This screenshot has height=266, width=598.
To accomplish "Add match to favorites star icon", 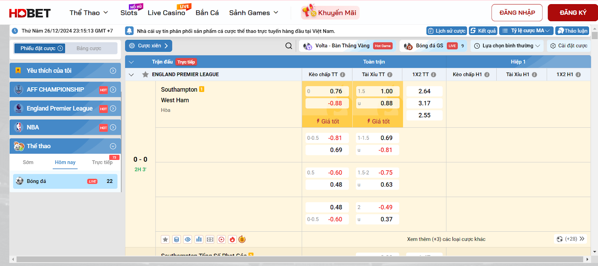I will (165, 240).
